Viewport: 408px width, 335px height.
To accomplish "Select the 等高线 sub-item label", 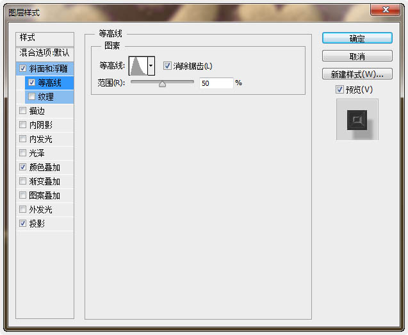I will click(49, 83).
